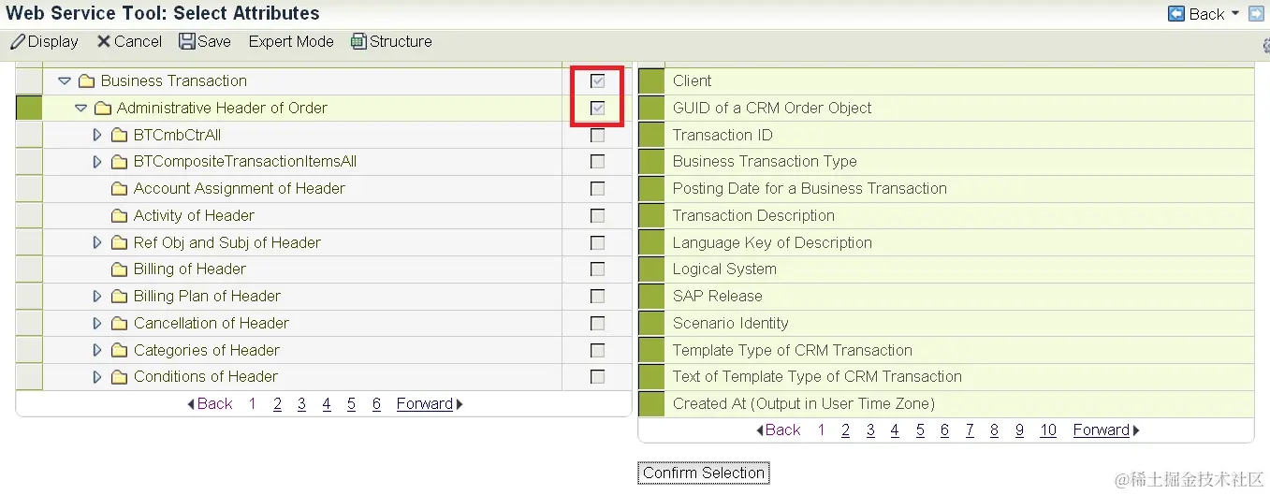Open the Back history dropdown arrow
1270x495 pixels.
(1235, 14)
